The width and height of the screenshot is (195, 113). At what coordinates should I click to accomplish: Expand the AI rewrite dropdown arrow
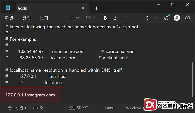pyautogui.click(x=155, y=18)
